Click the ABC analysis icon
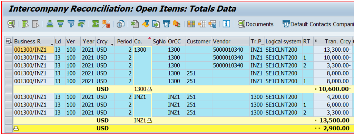The image size is (354, 134). (177, 24)
